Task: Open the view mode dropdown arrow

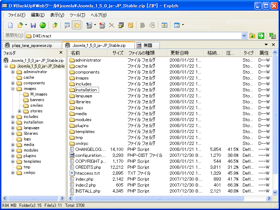Action: click(183, 25)
